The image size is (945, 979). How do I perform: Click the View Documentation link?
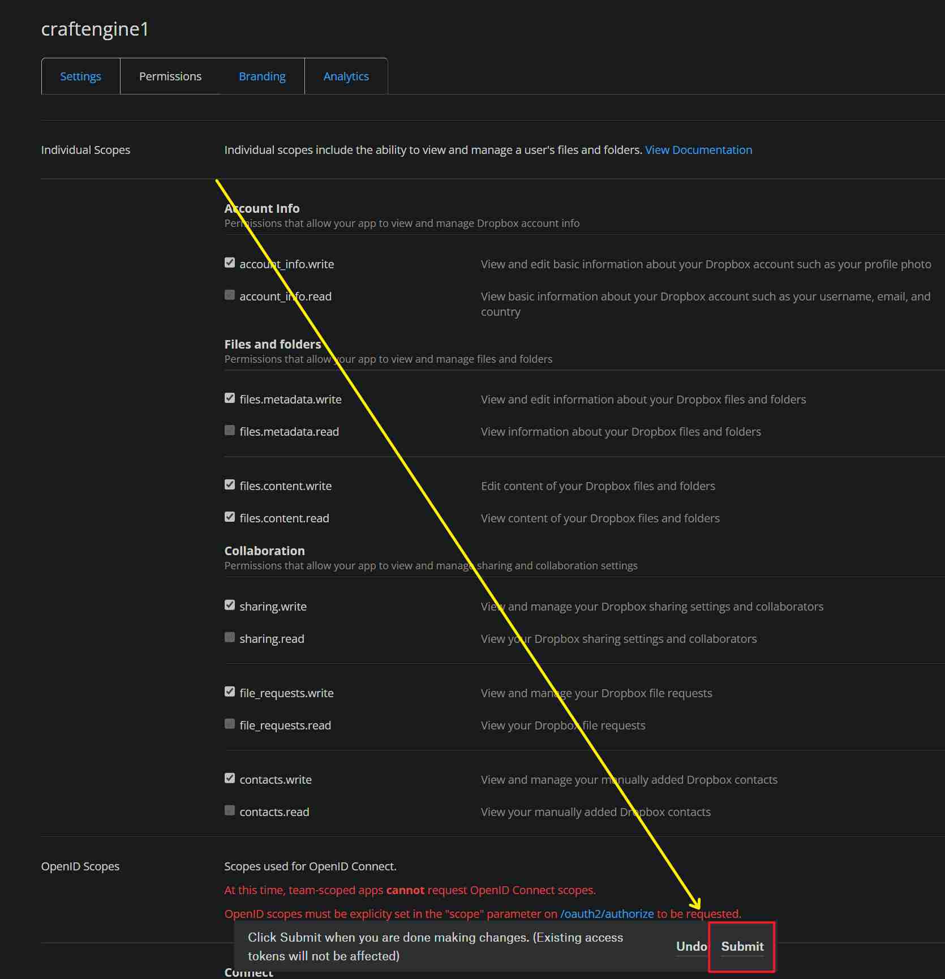point(698,150)
